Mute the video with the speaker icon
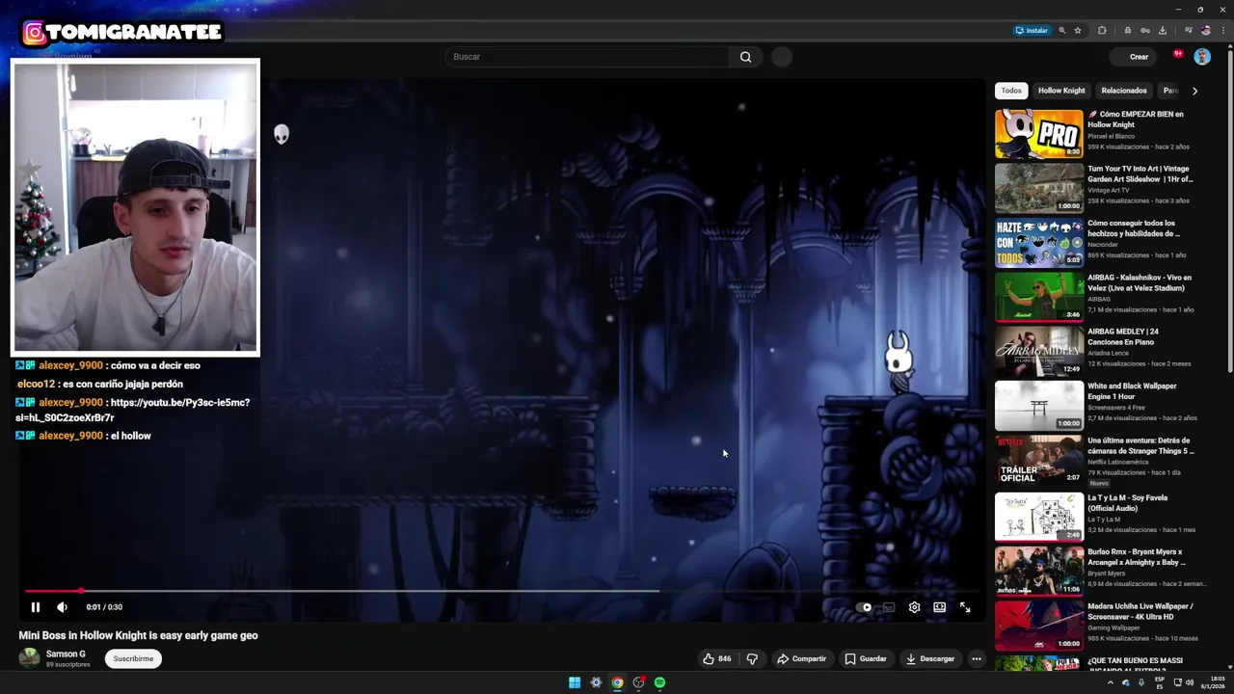The width and height of the screenshot is (1234, 694). click(62, 607)
